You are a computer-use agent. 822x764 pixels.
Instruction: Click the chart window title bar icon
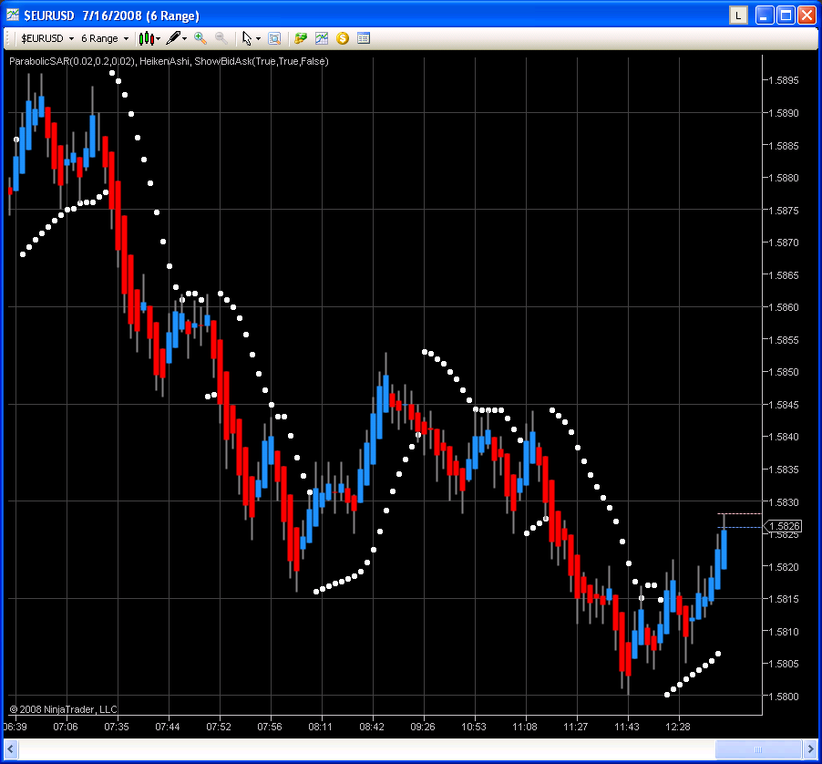point(13,15)
